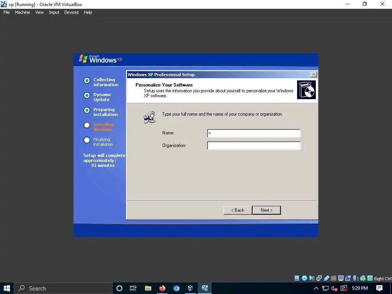Click the Right Ctrl host key label
This screenshot has height=294, width=392.
tap(382, 279)
